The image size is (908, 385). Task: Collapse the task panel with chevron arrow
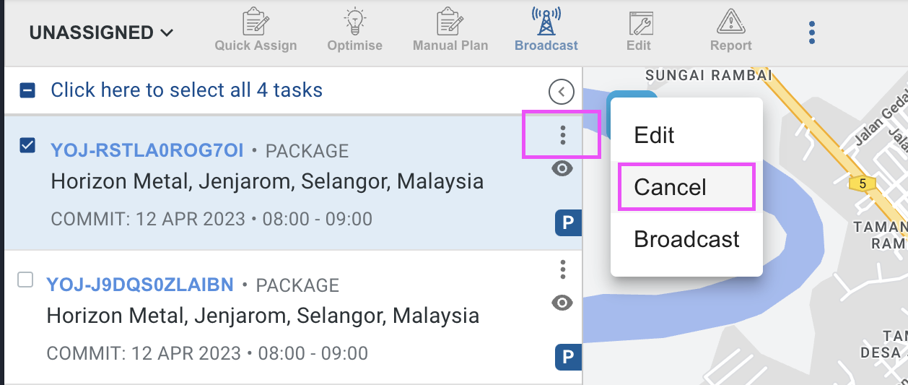point(562,92)
